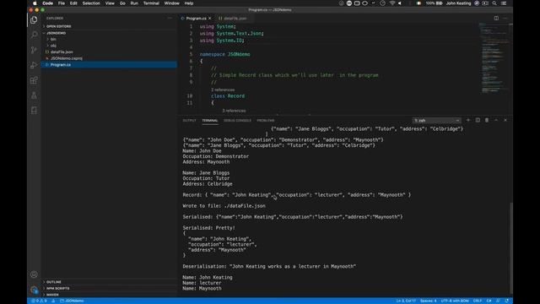Screen dimensions: 540x304
Task: Open the Explorer view in activity bar
Action: coord(34,20)
